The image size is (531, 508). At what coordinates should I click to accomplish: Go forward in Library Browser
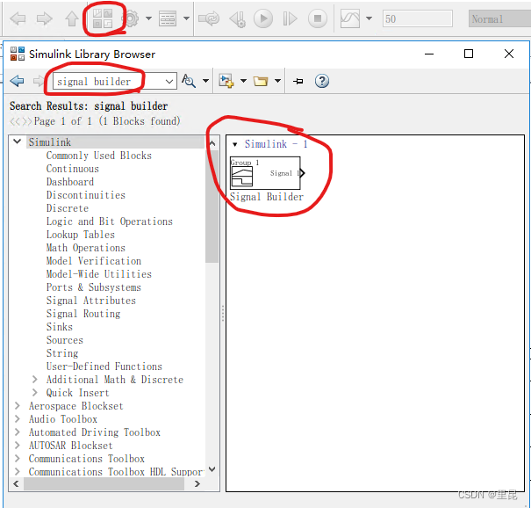(39, 81)
